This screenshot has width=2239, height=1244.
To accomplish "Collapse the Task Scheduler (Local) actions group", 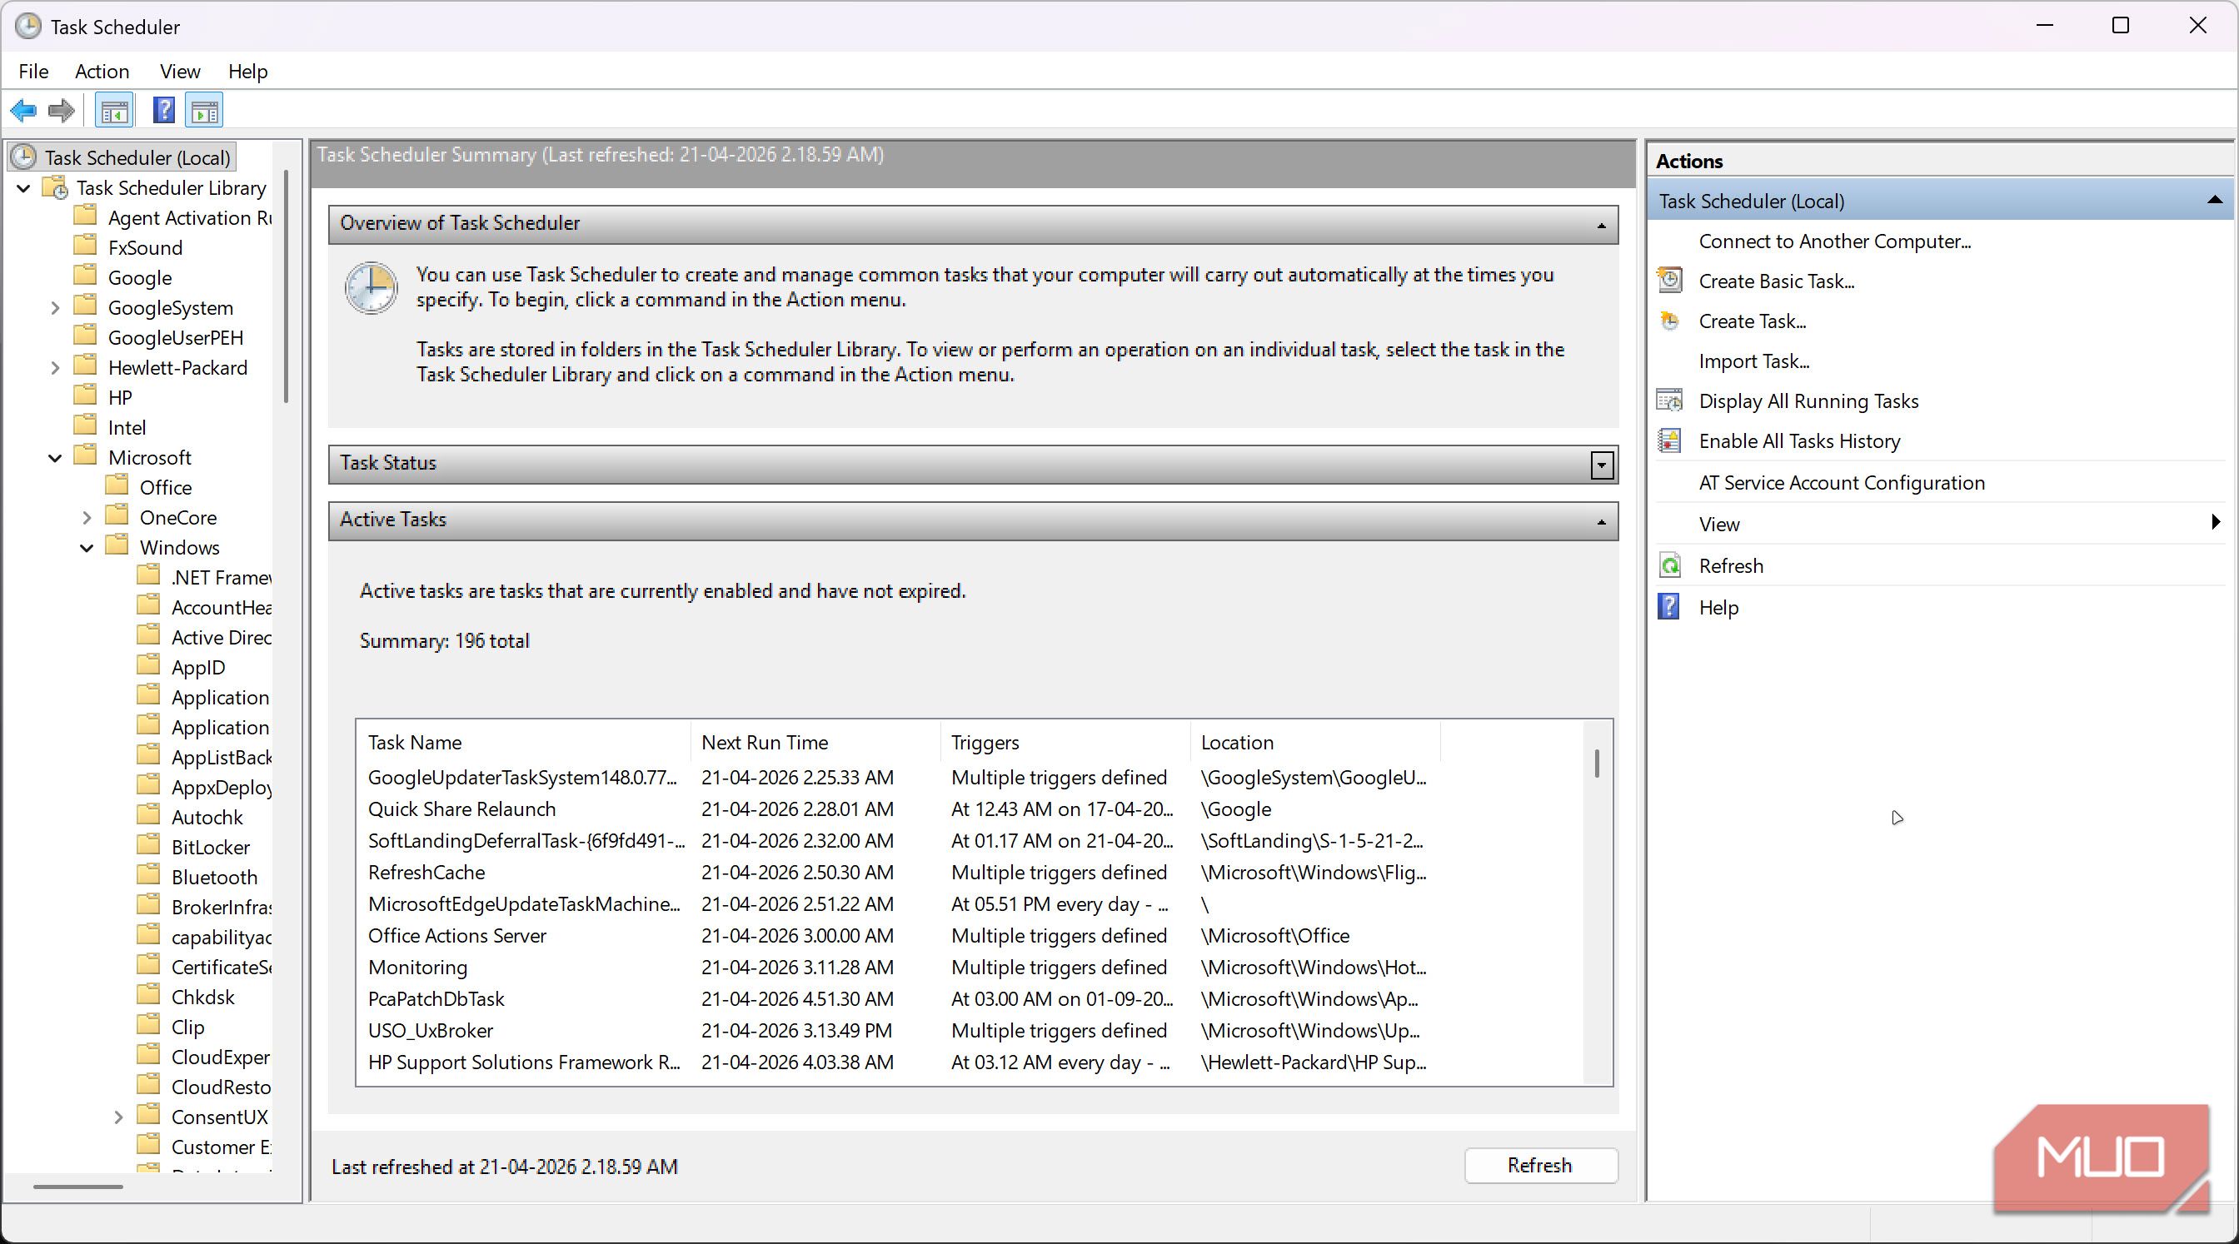I will coord(2214,201).
